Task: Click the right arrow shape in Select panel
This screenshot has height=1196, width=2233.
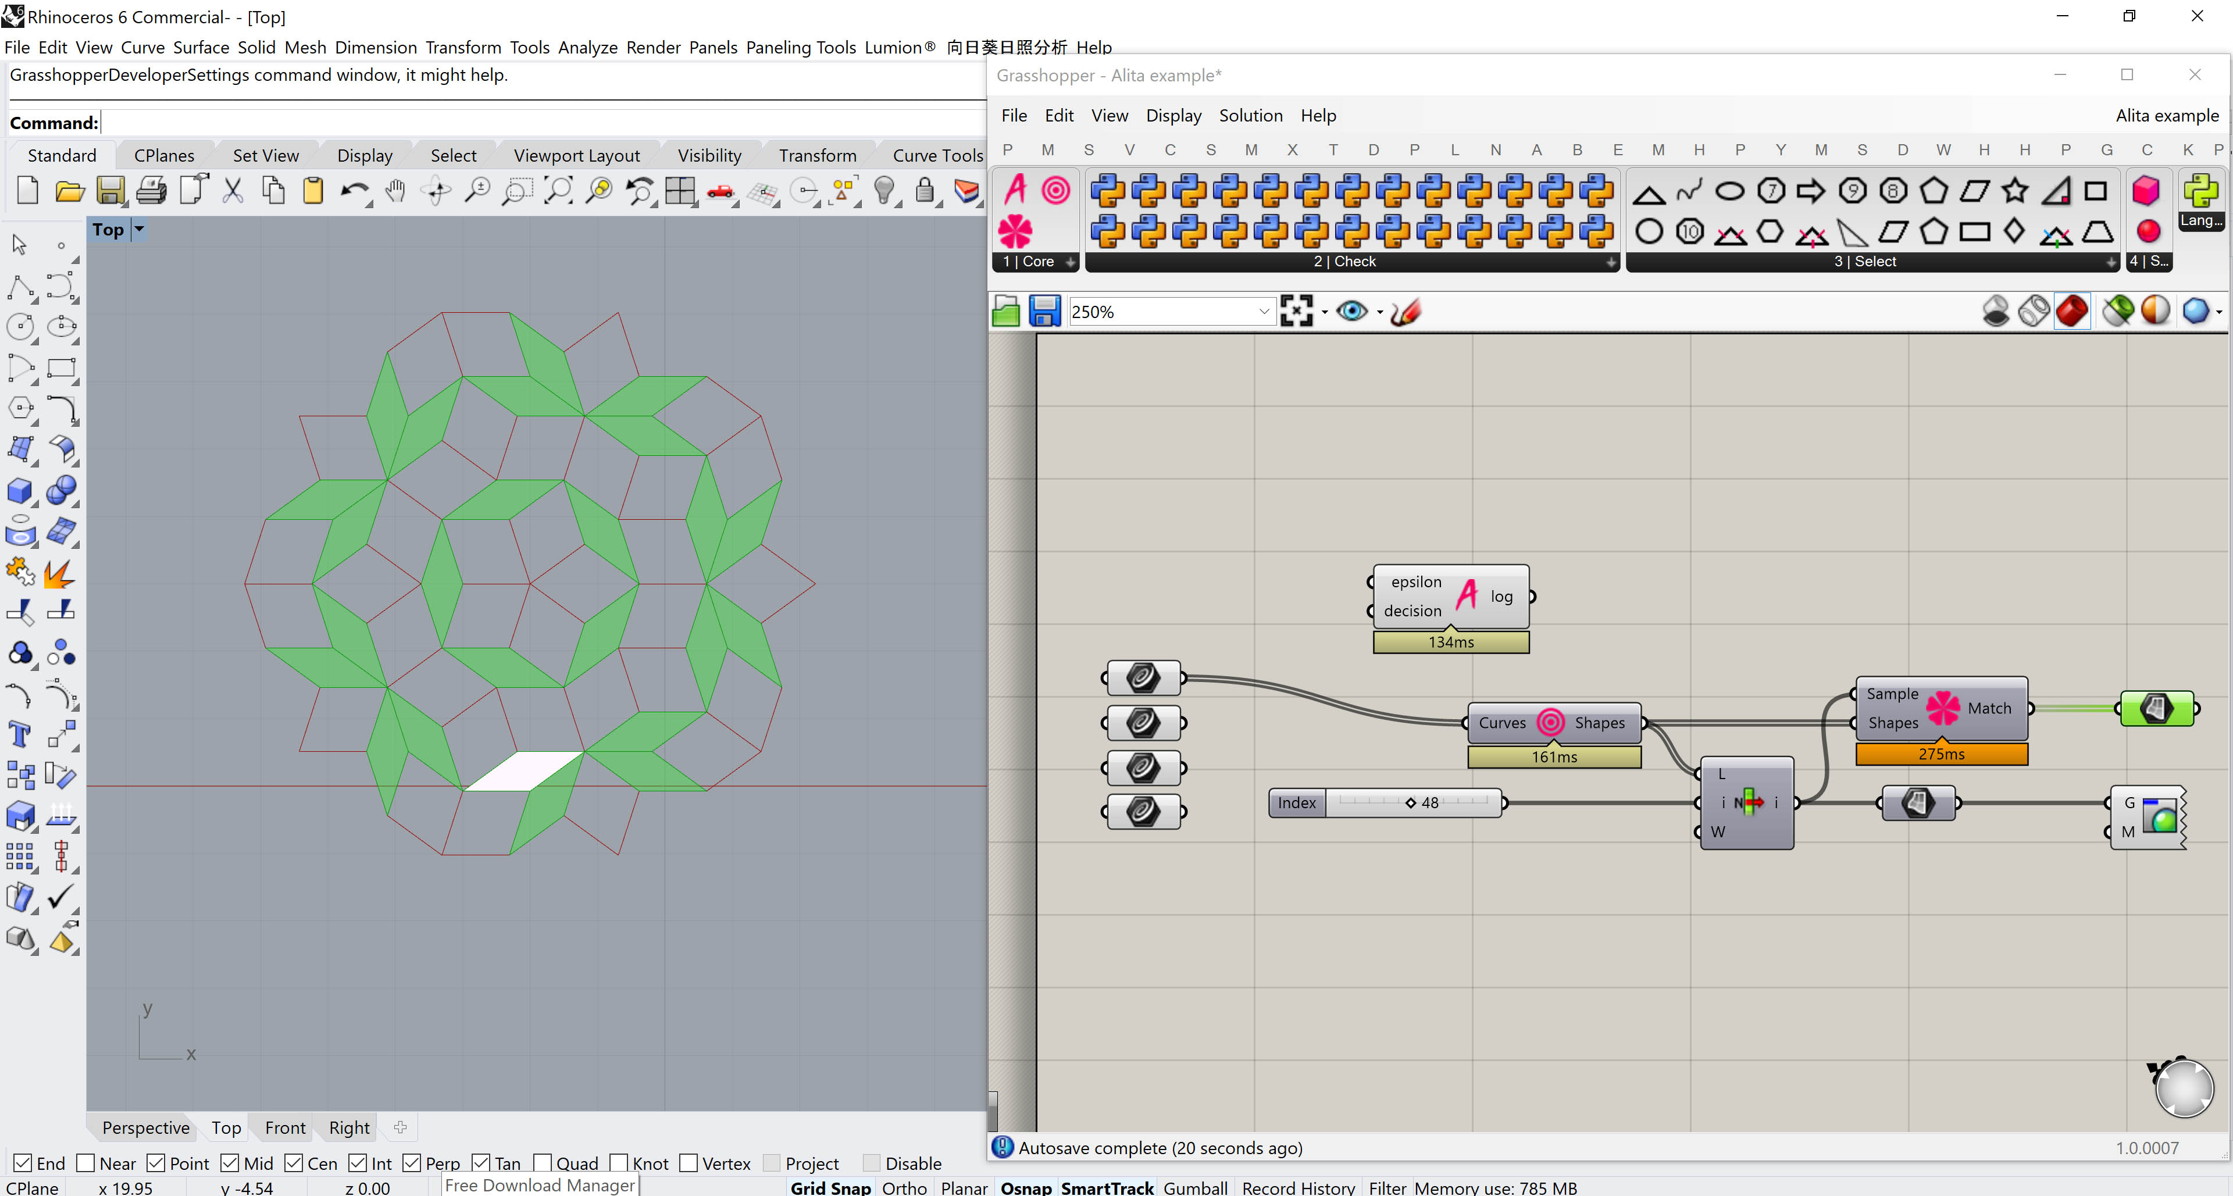Action: coord(1811,190)
